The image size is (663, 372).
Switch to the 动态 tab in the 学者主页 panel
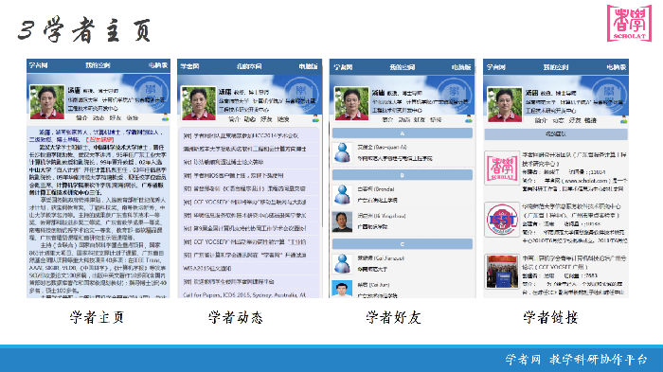point(99,118)
